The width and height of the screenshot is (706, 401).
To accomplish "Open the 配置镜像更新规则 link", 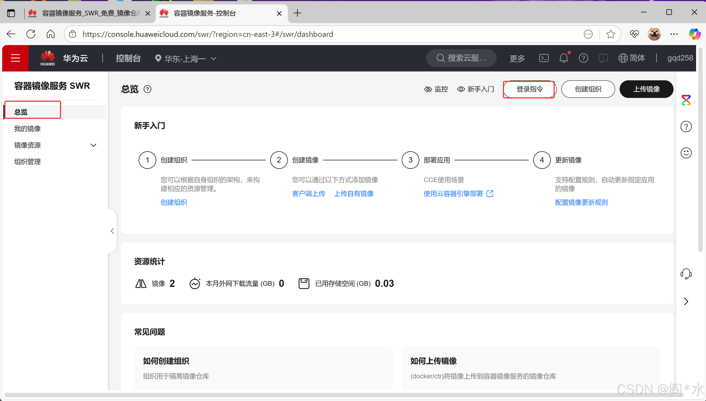I will pos(581,202).
